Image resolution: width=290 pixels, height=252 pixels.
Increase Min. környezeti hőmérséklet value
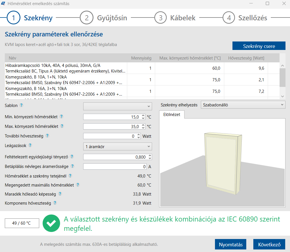[x=143, y=115]
